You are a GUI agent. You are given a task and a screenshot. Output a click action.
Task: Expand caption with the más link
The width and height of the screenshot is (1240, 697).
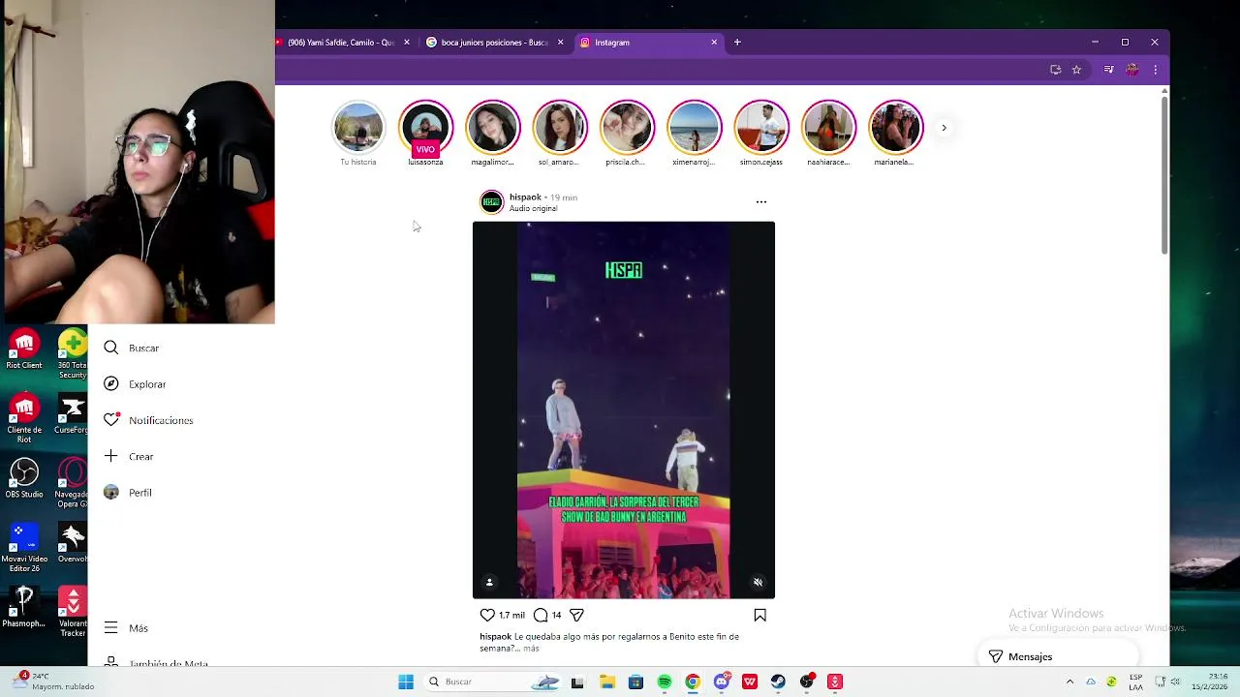pyautogui.click(x=531, y=649)
